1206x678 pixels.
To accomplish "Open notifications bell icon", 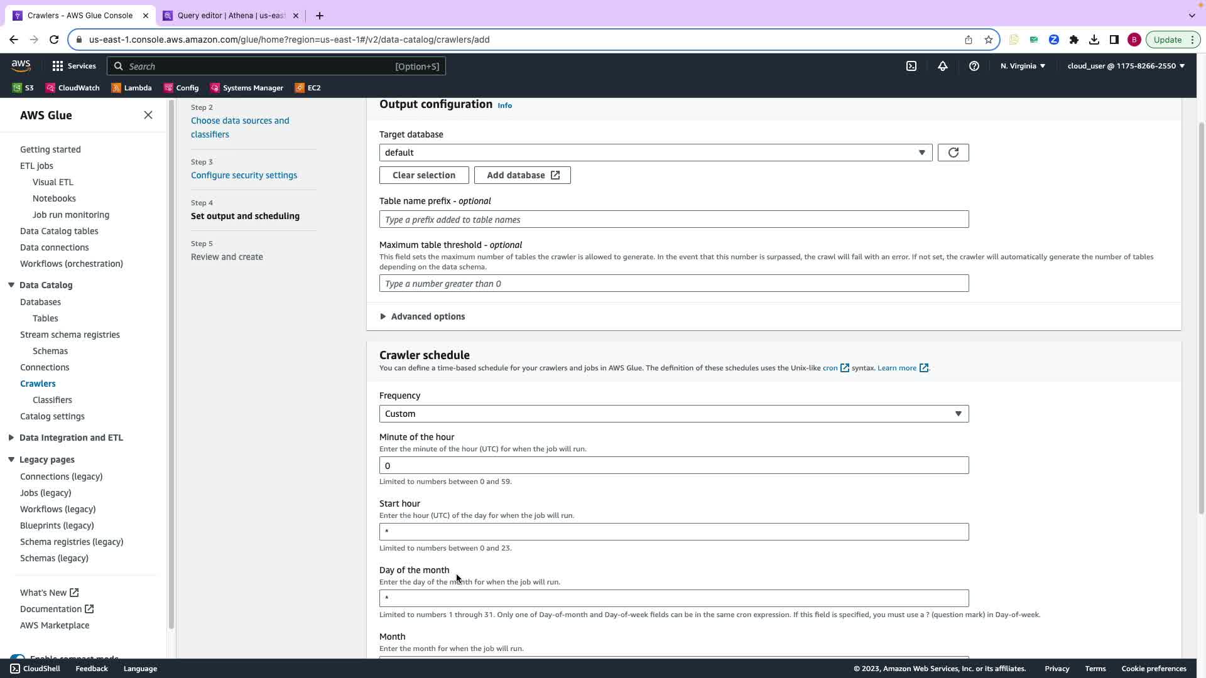I will (x=942, y=66).
